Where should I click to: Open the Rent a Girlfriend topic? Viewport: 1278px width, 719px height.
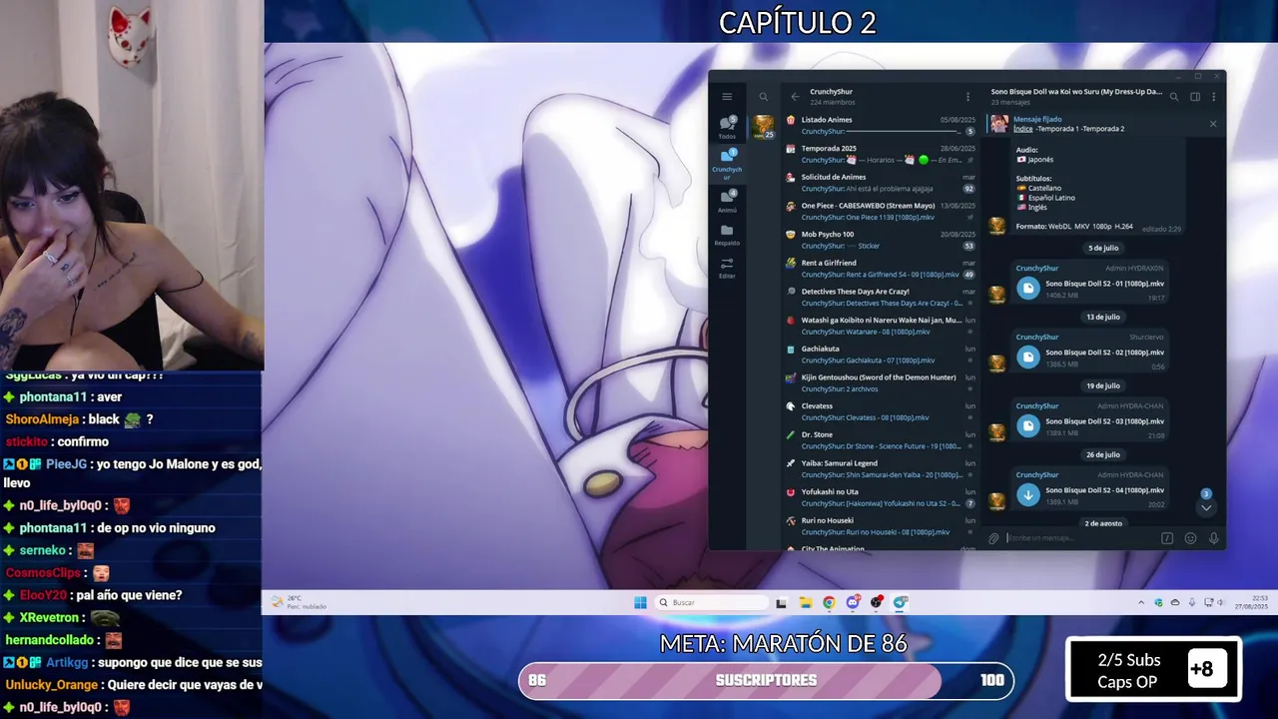point(881,269)
